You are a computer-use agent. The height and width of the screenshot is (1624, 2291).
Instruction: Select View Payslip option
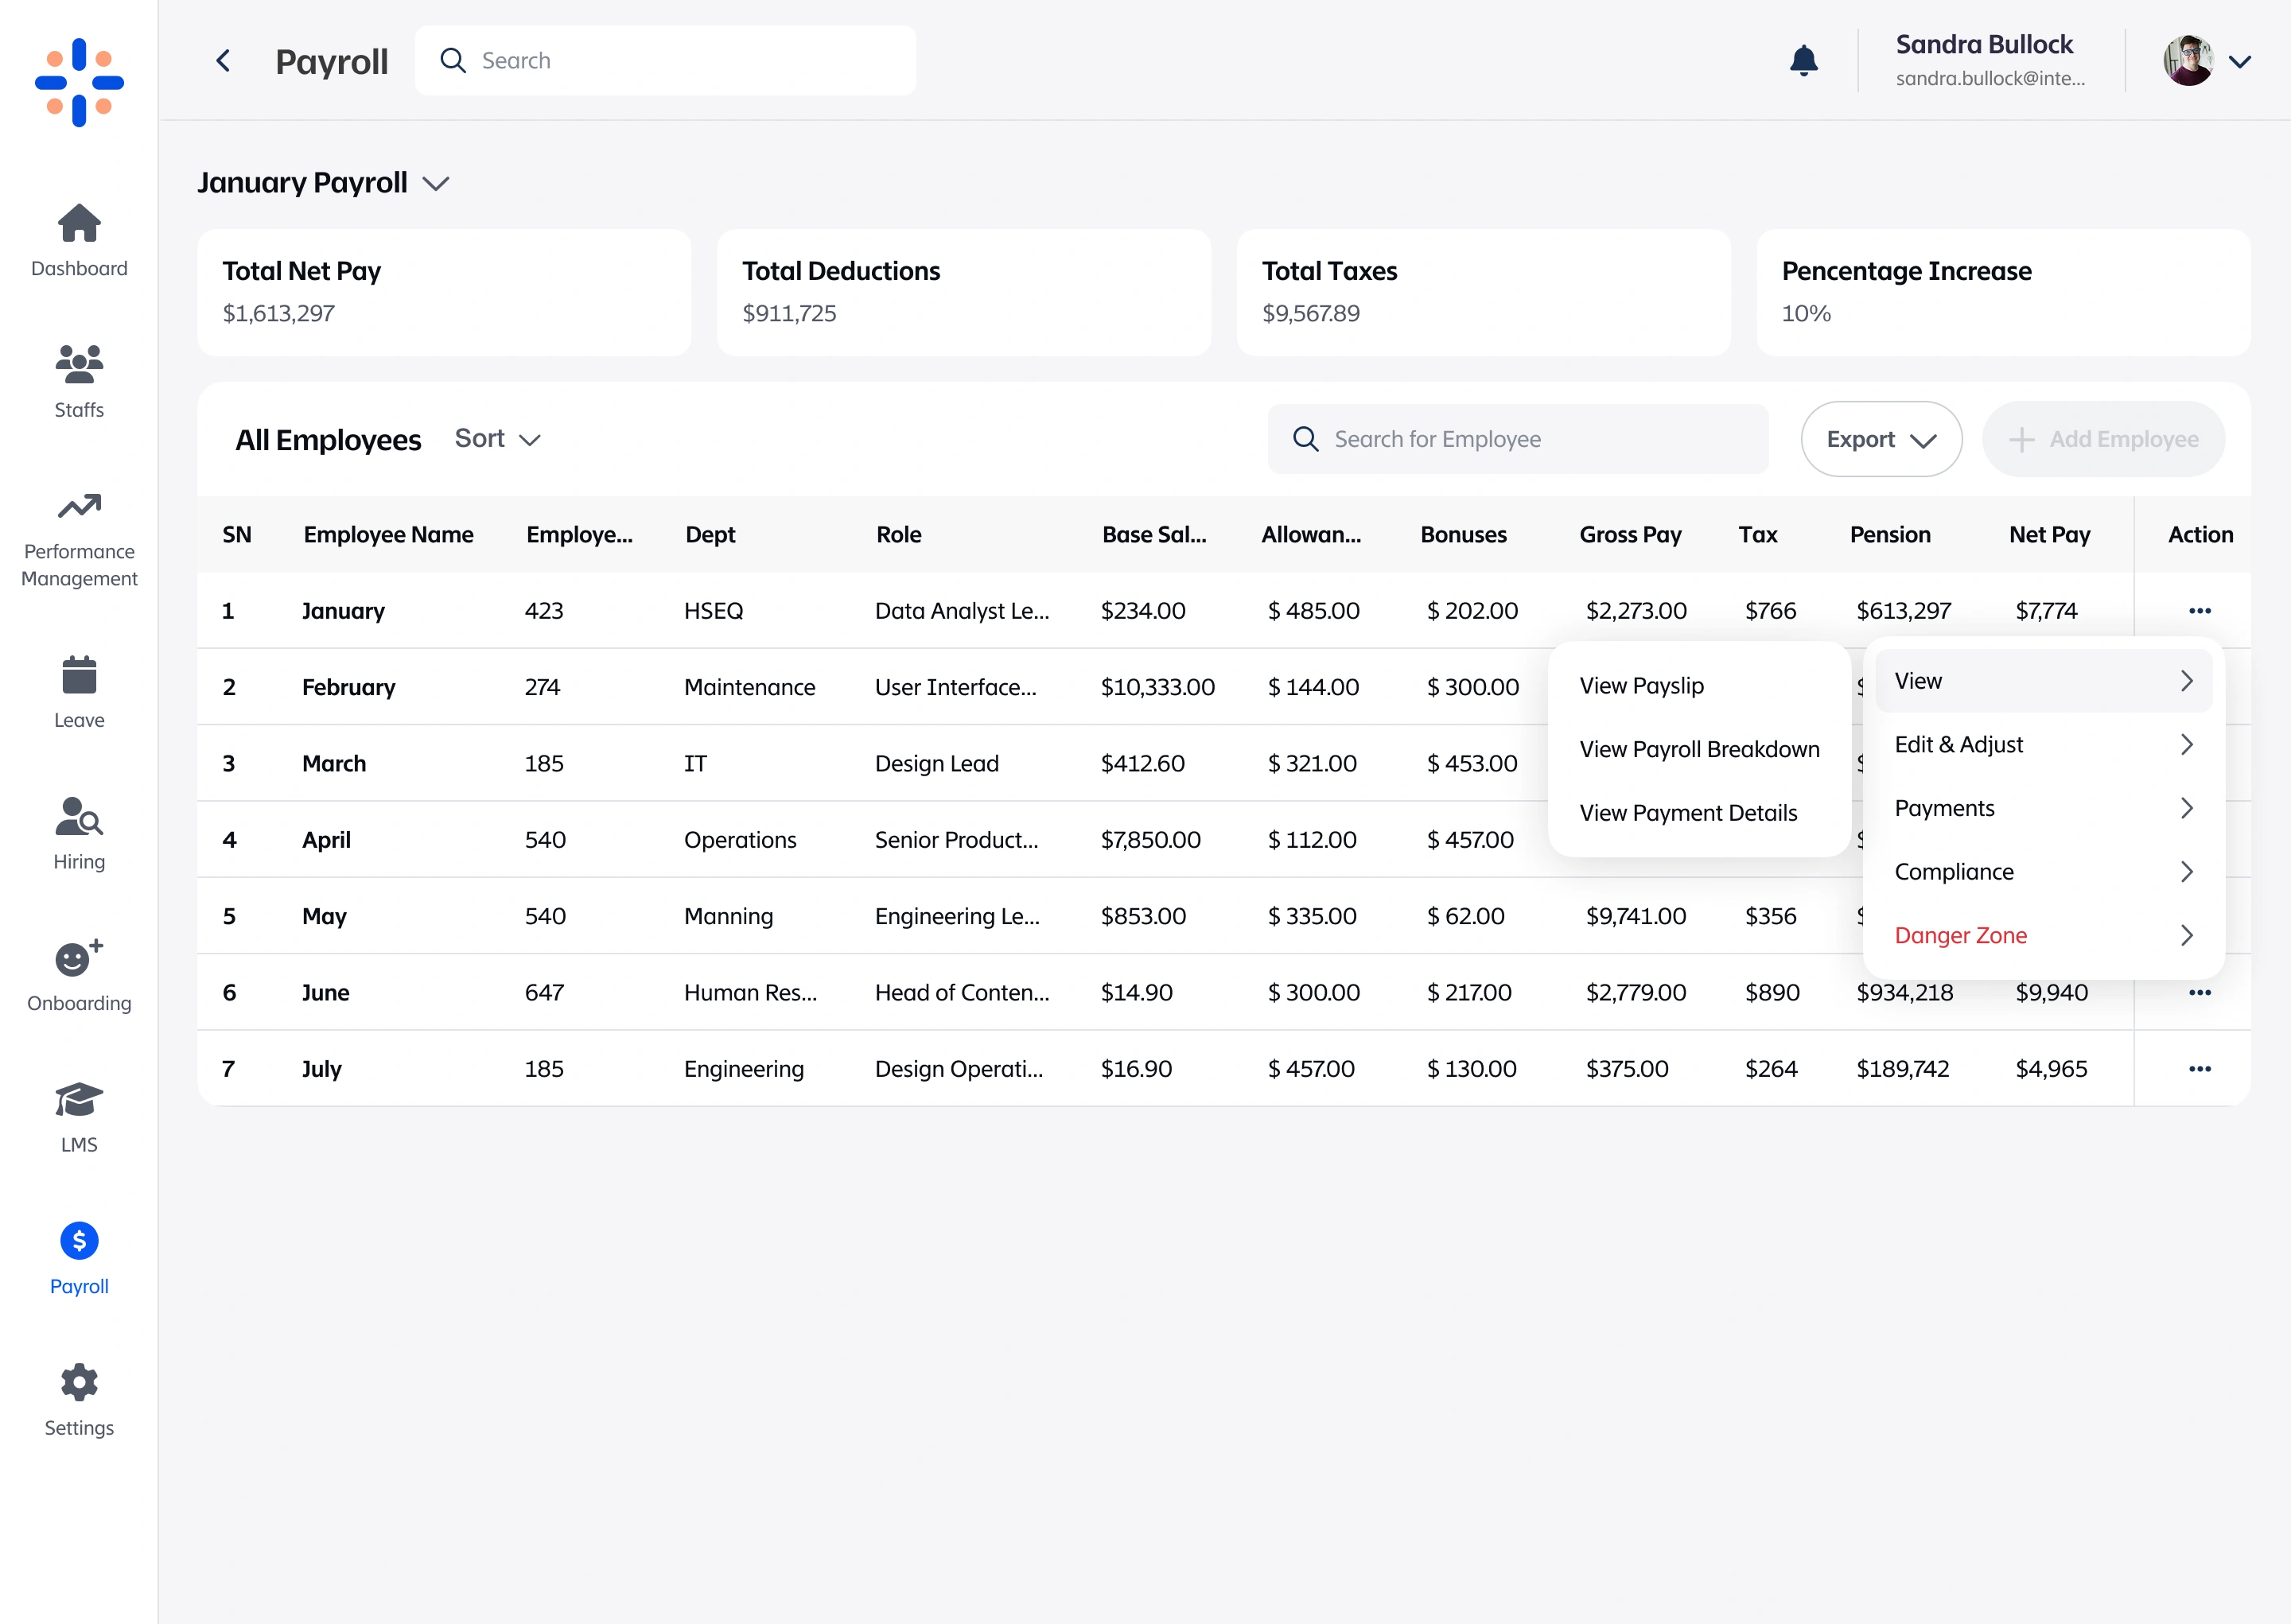(1641, 686)
